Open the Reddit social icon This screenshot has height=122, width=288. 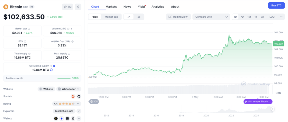coord(73,96)
